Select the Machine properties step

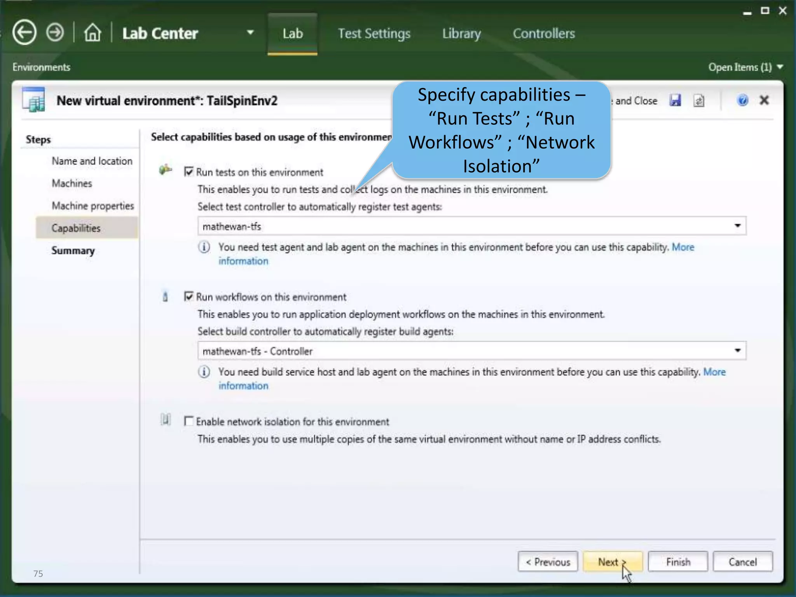click(x=93, y=206)
